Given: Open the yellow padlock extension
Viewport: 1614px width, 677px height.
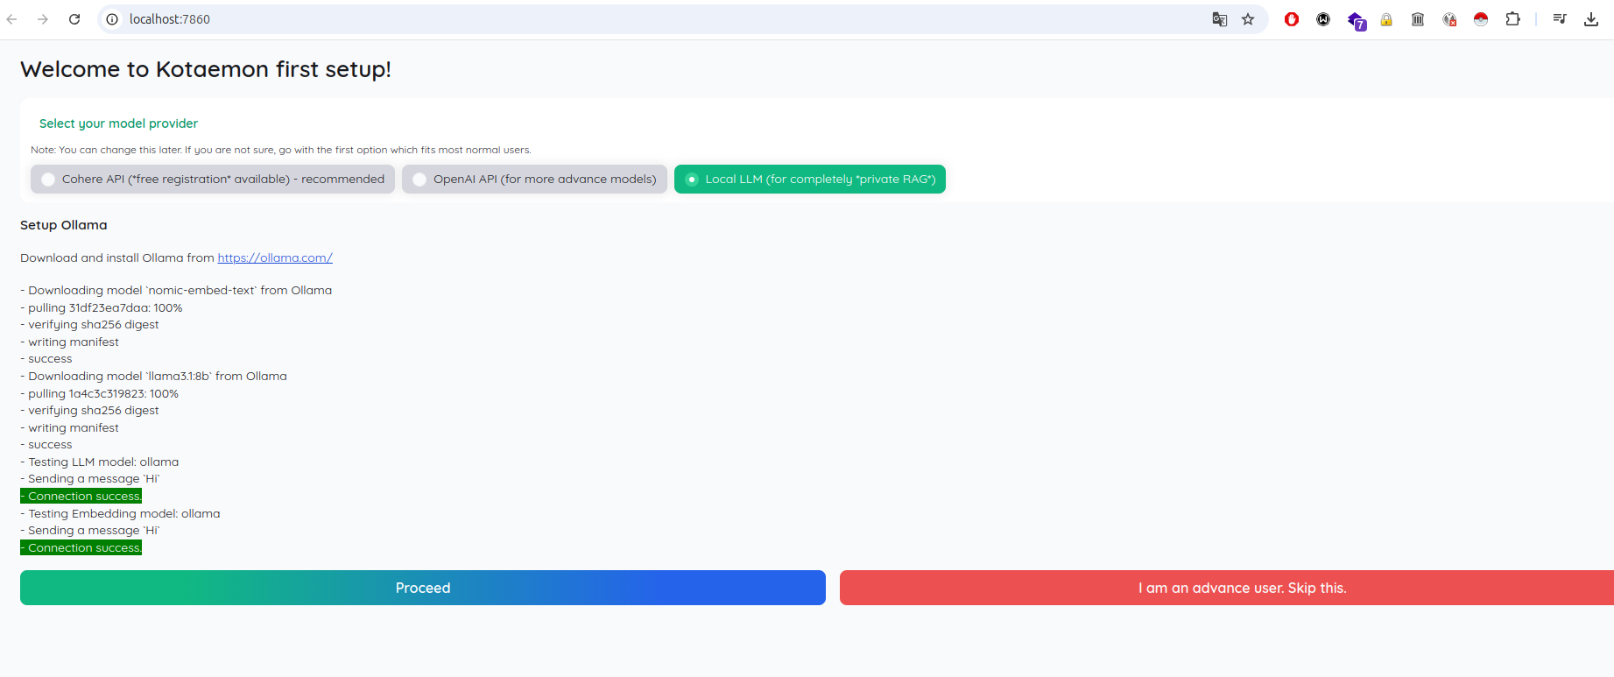Looking at the screenshot, I should (1386, 19).
